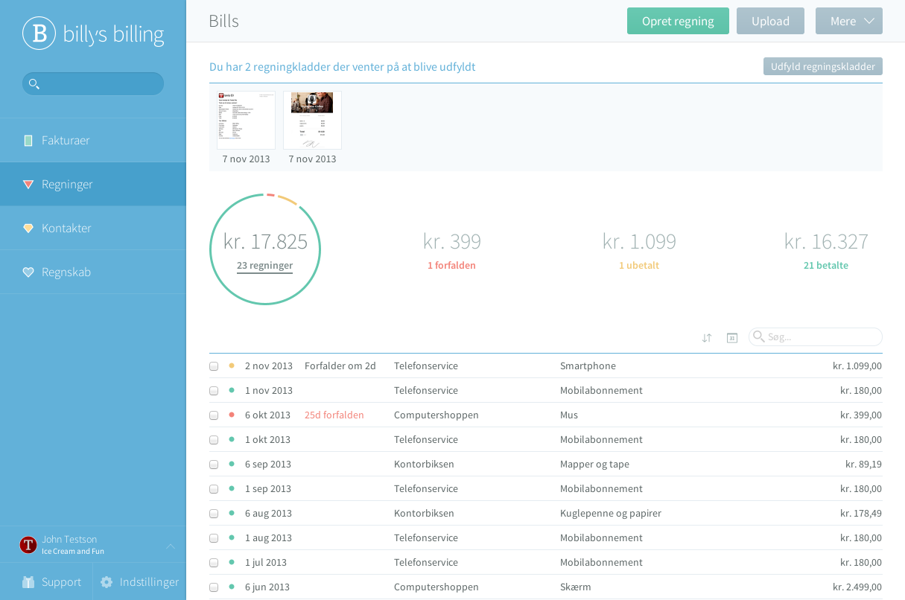Click the John Testson avatar icon
Image resolution: width=905 pixels, height=600 pixels.
click(x=28, y=545)
